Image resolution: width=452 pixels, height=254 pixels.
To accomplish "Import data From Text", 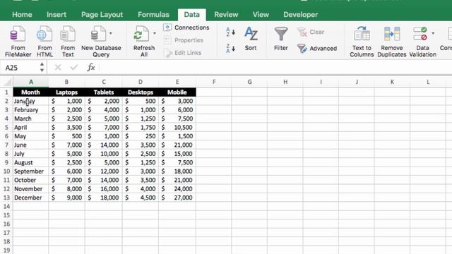I will 68,41.
